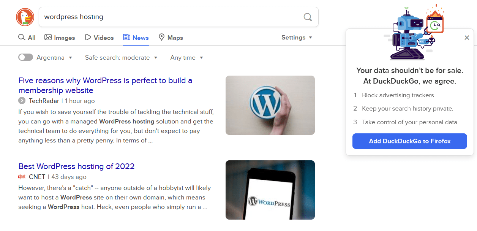The width and height of the screenshot is (477, 231).
Task: Click the Add DuckDuckGo to Firefox button
Action: (x=409, y=141)
